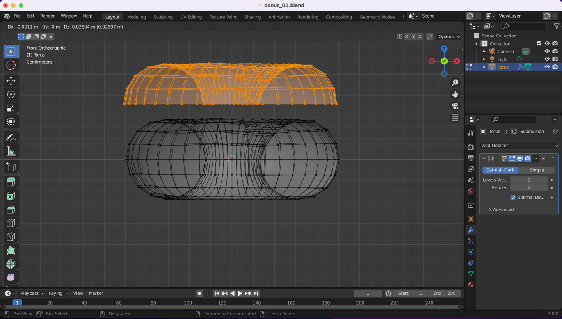Select the Rotate tool
This screenshot has height=319, width=562.
click(11, 94)
